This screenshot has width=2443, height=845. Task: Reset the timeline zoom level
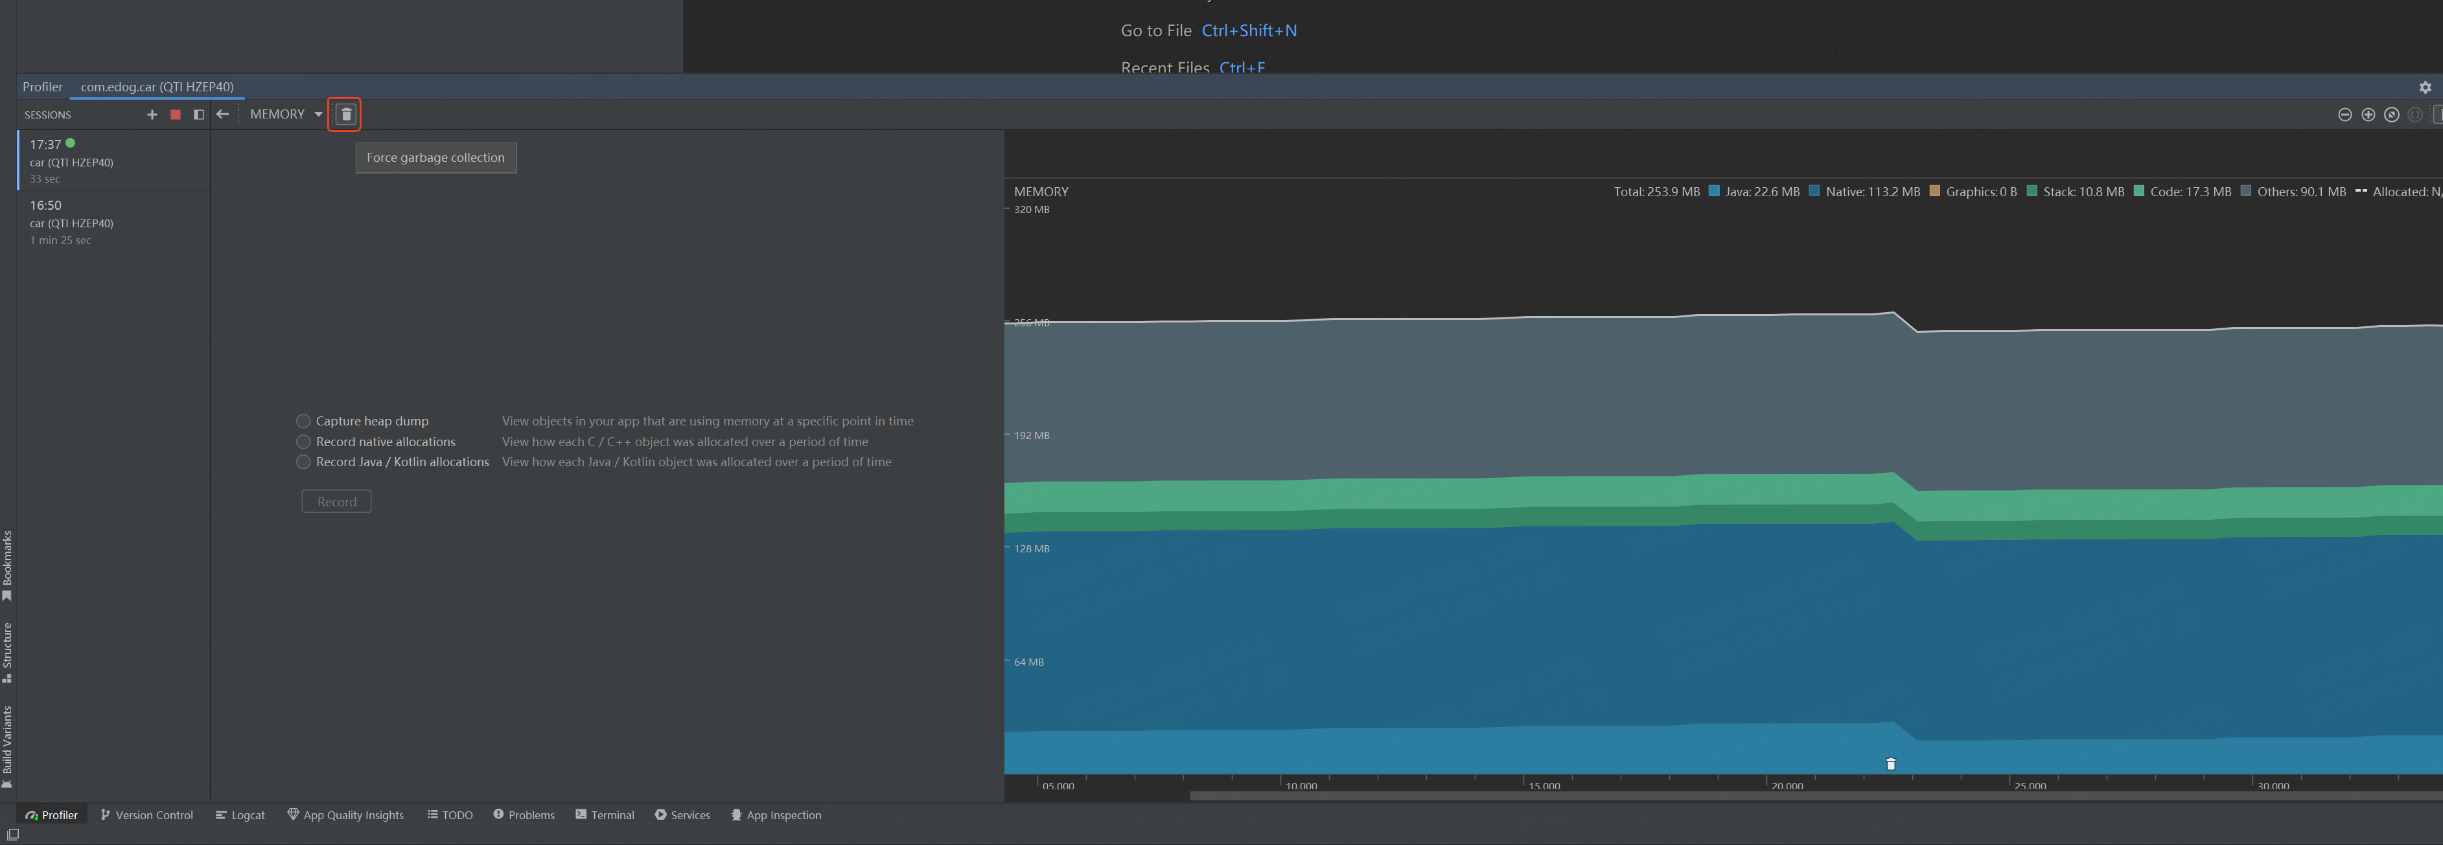click(2392, 115)
